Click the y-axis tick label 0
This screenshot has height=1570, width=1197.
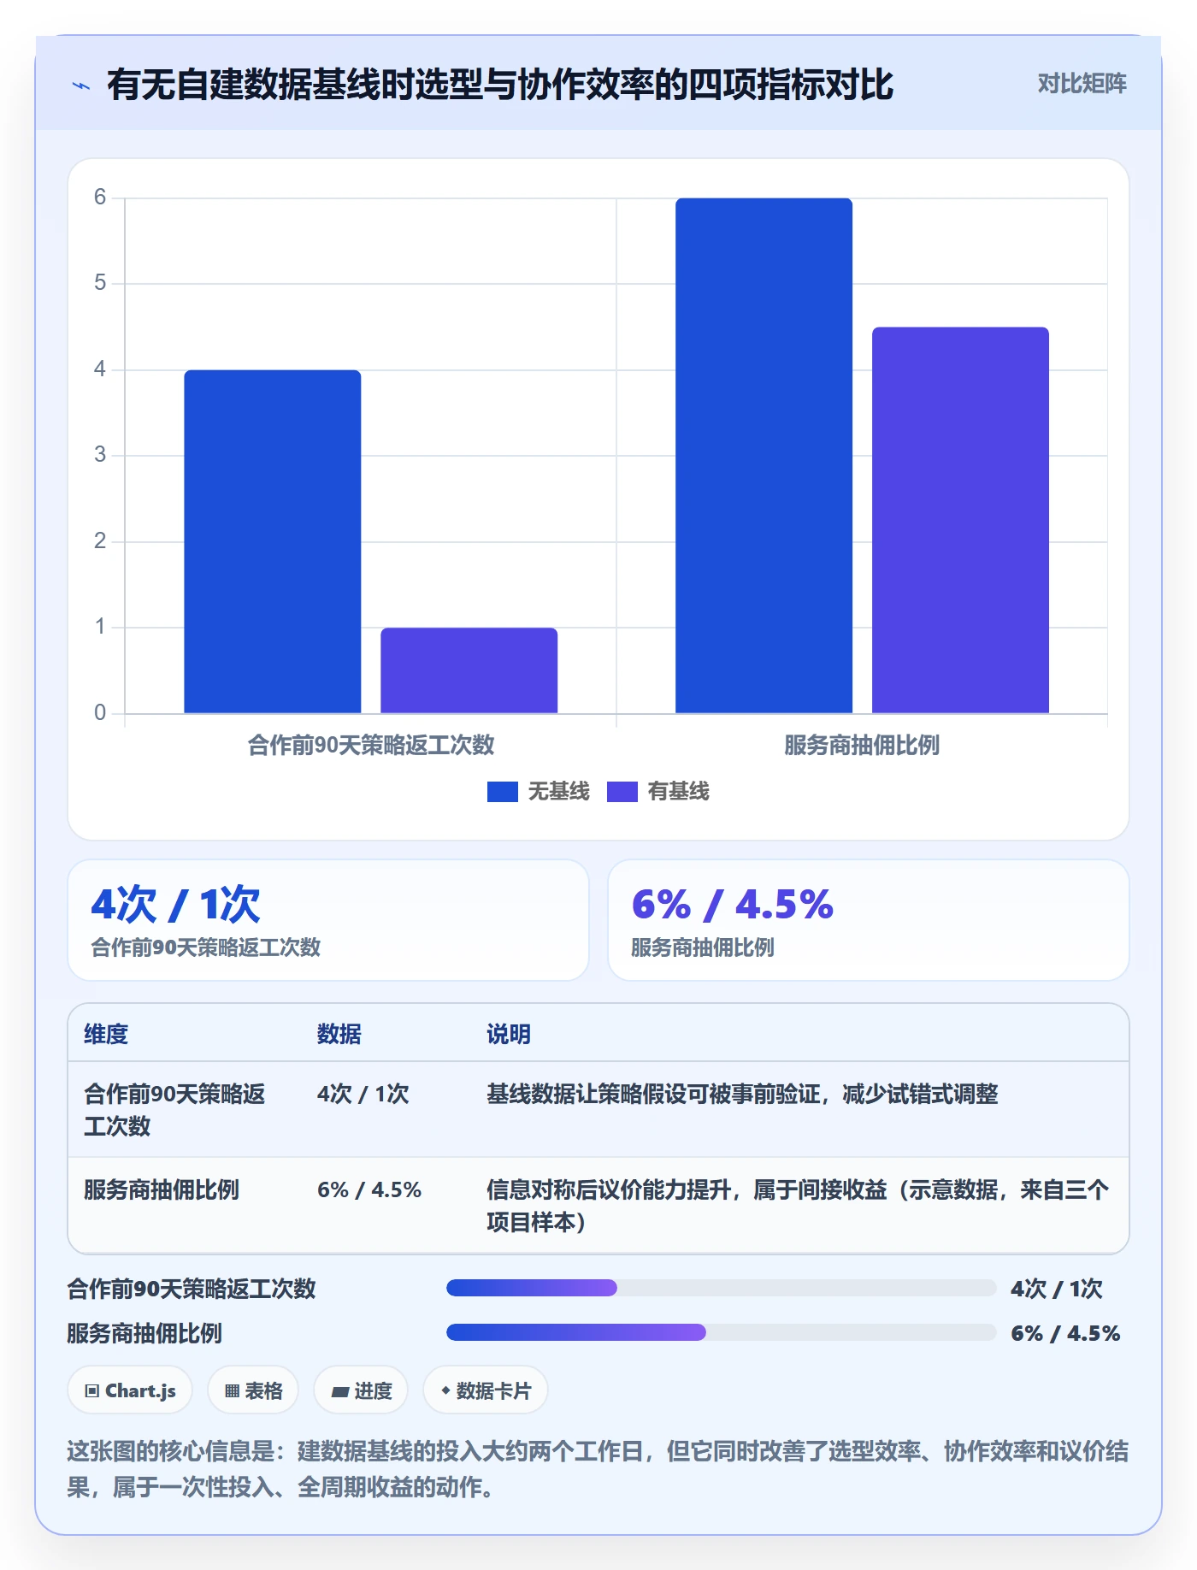point(100,713)
